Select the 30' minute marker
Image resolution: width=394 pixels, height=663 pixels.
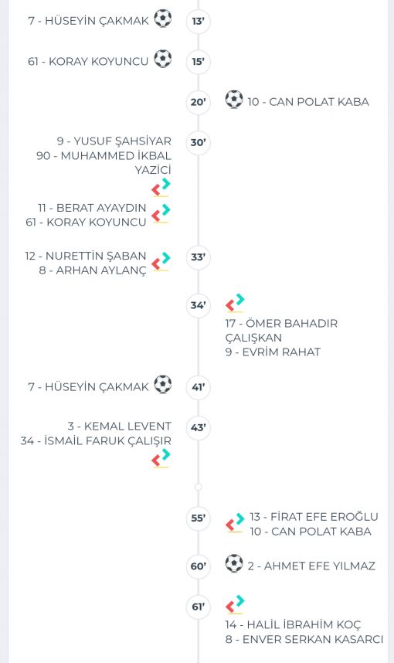coord(199,142)
